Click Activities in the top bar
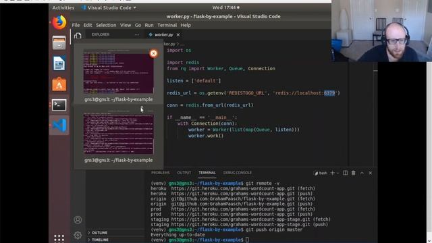432x243 pixels. (63, 7)
